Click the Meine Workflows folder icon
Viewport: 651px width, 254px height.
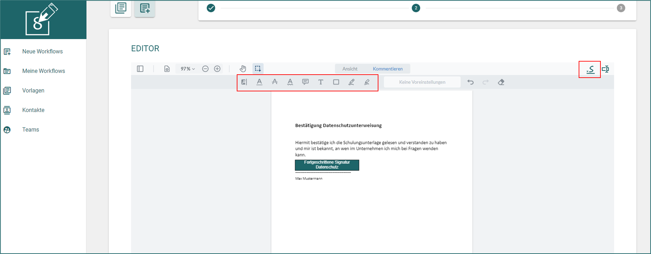(7, 71)
